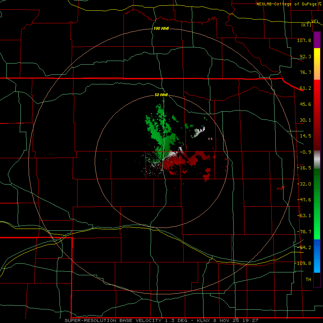Click the -47.6 velocity scale label

pyautogui.click(x=304, y=200)
